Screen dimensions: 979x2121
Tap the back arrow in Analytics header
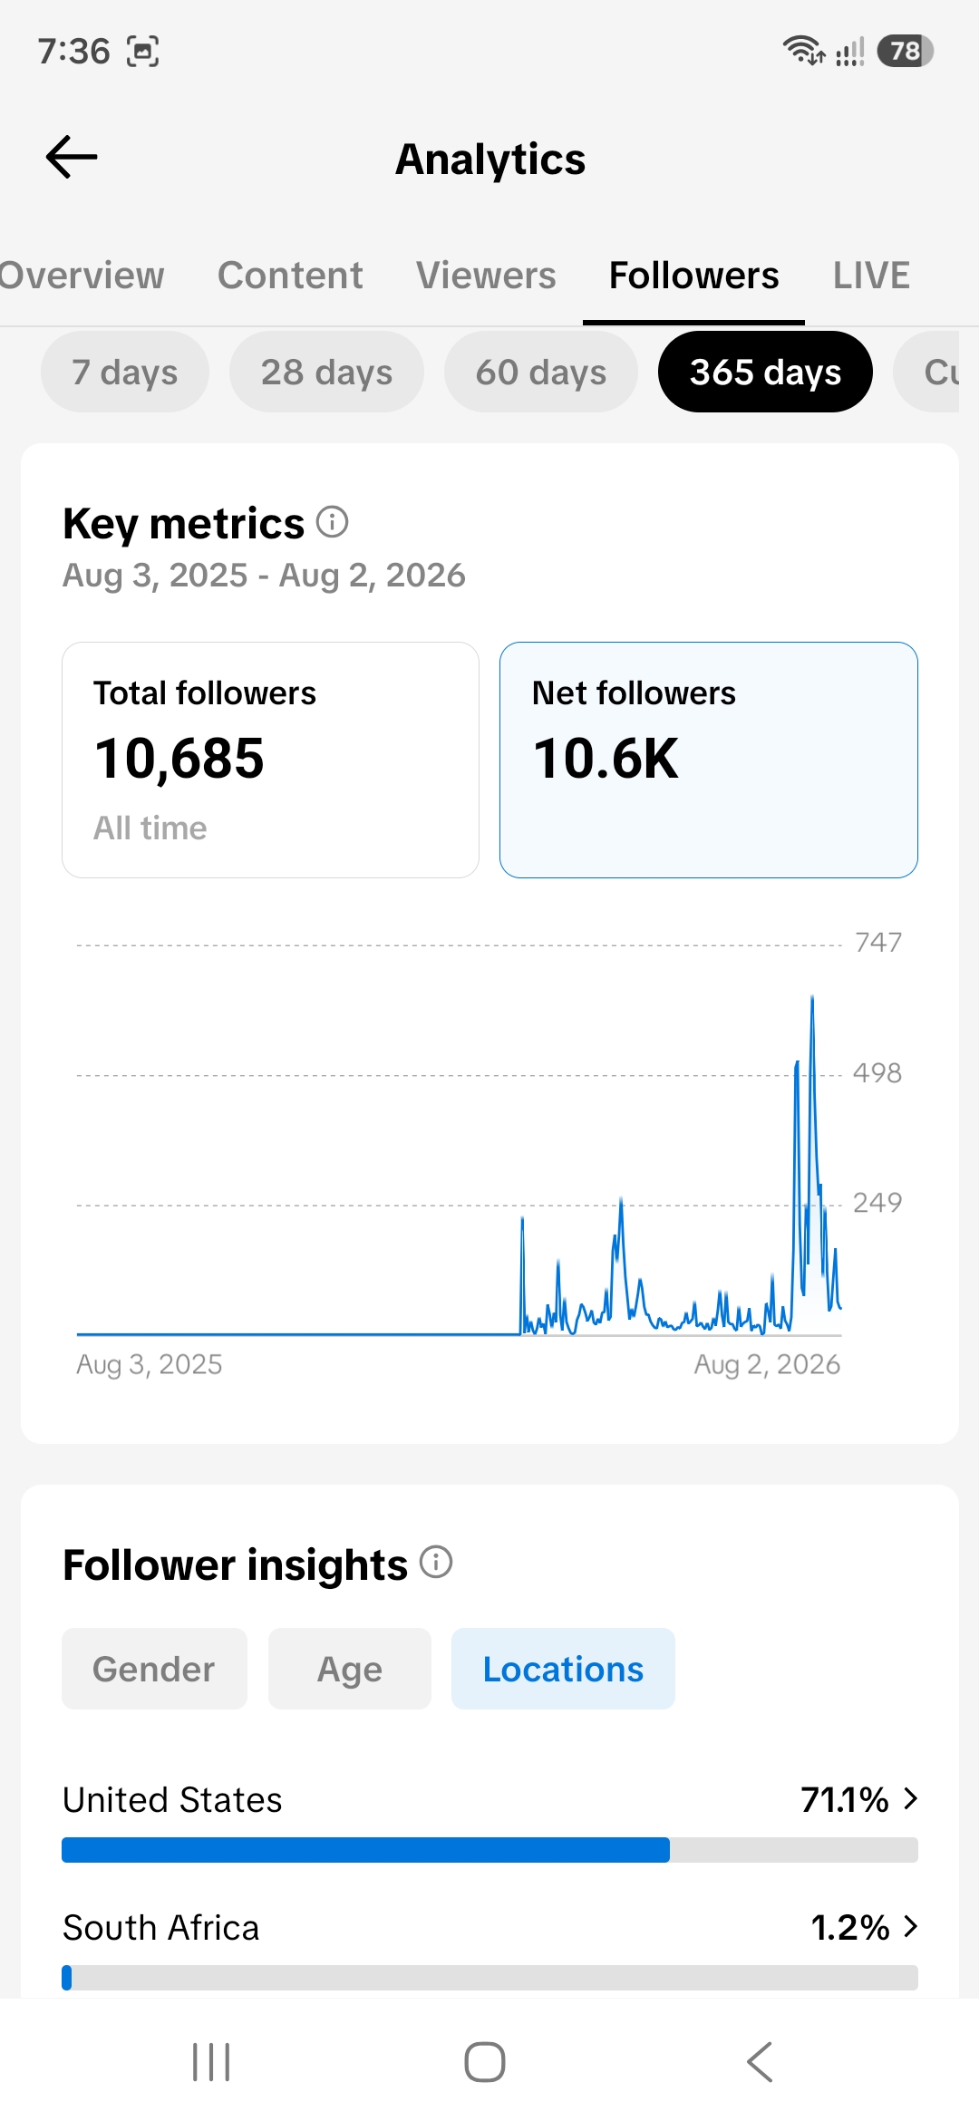[x=72, y=158]
